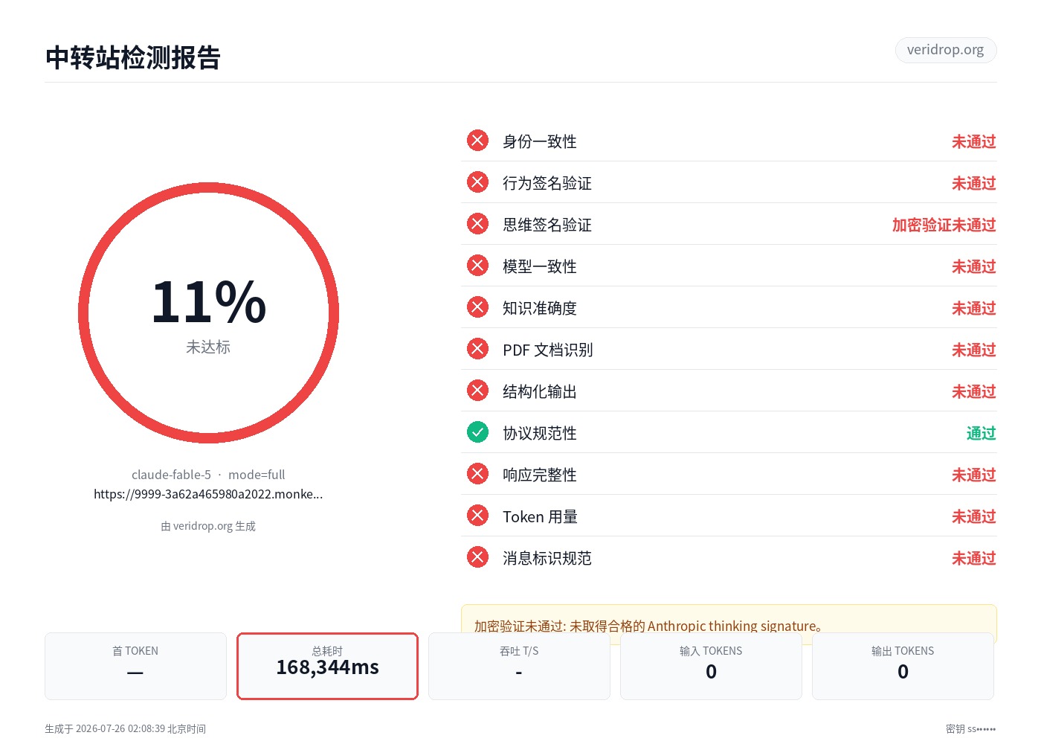
Task: Click the 输入 TOKENS stat card
Action: tap(711, 666)
